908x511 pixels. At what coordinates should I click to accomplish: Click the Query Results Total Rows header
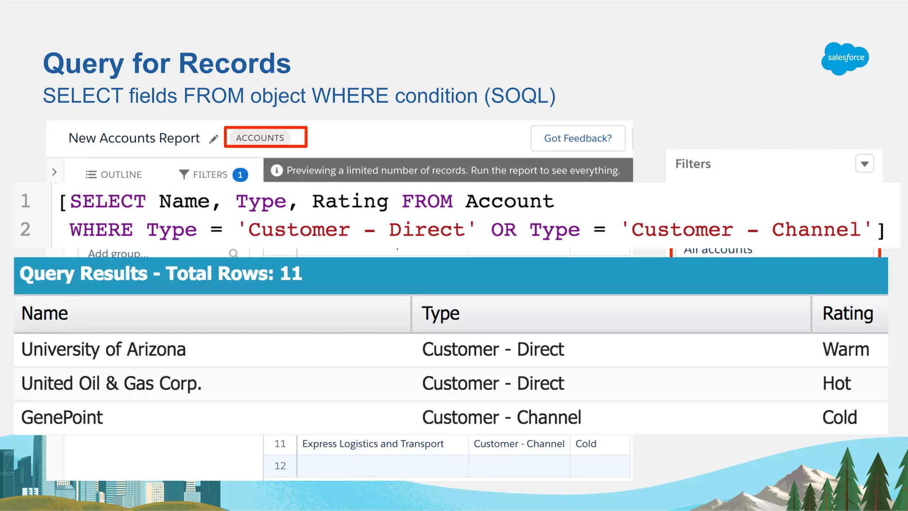[161, 274]
